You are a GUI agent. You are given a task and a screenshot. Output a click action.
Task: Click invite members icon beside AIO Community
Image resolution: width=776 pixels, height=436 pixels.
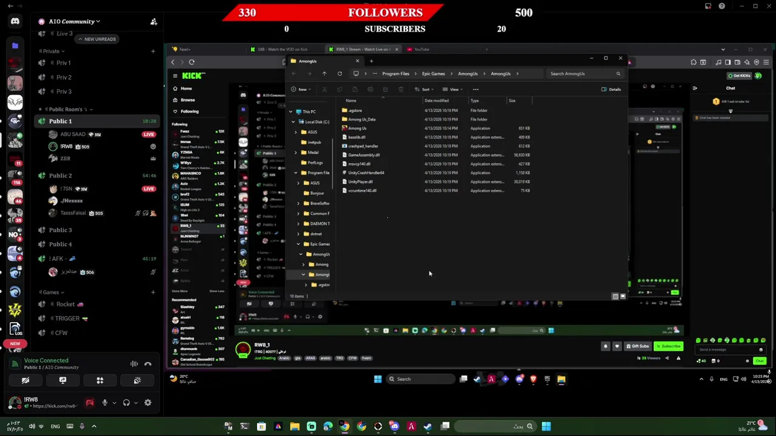tap(153, 22)
